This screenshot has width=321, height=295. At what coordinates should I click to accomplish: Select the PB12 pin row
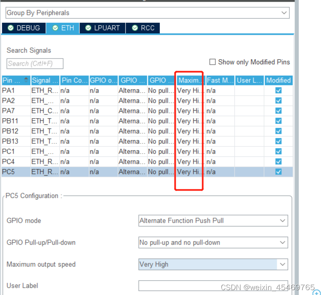[147, 131]
